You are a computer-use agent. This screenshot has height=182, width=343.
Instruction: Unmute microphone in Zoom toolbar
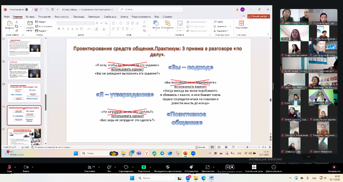(9, 167)
